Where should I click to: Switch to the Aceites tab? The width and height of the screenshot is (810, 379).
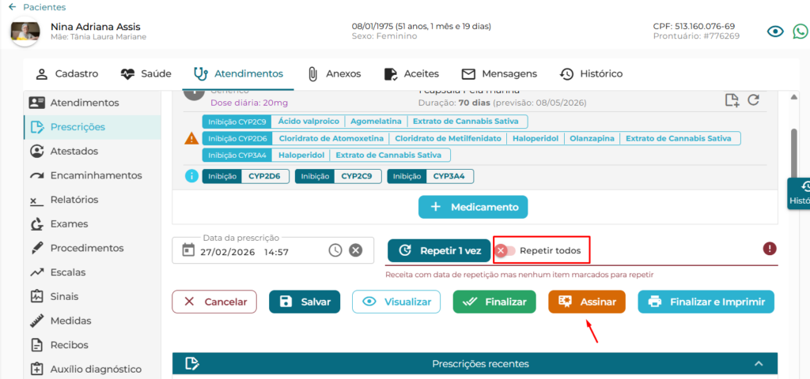pyautogui.click(x=411, y=73)
